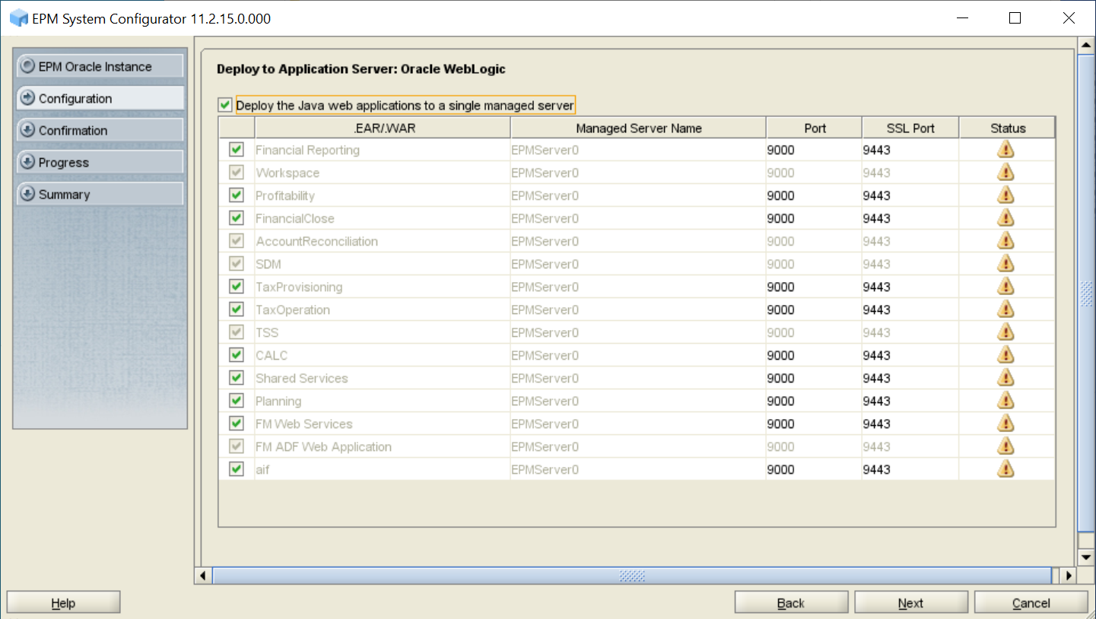The height and width of the screenshot is (619, 1096).
Task: Click the horizontal scrollbar thumb
Action: tap(631, 576)
